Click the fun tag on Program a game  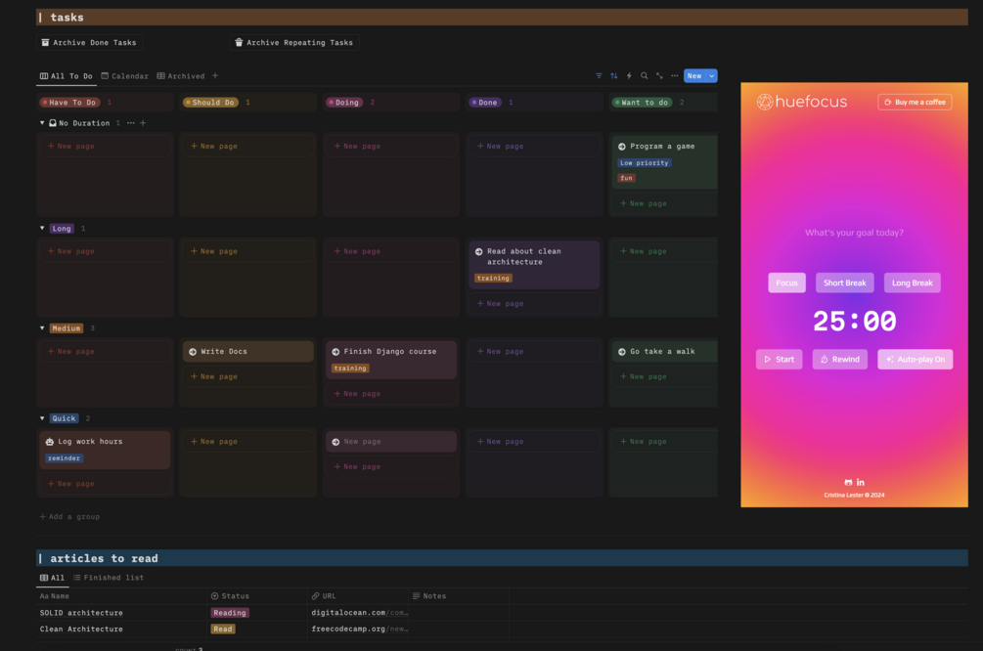(x=626, y=178)
